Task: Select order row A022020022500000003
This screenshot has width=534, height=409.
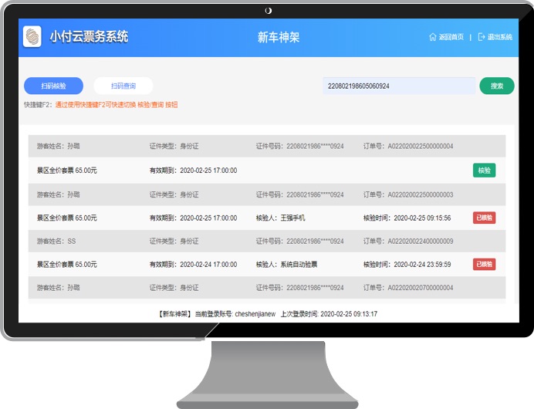Action: point(266,194)
